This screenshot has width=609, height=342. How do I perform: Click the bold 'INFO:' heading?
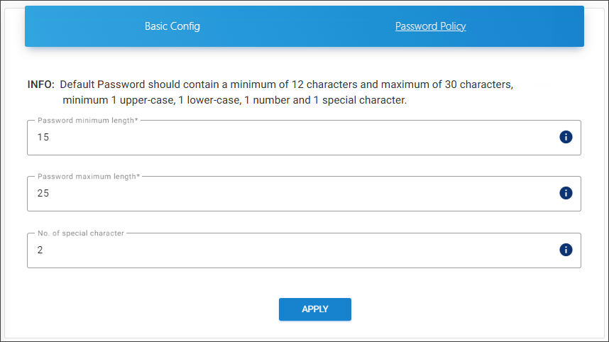[40, 84]
